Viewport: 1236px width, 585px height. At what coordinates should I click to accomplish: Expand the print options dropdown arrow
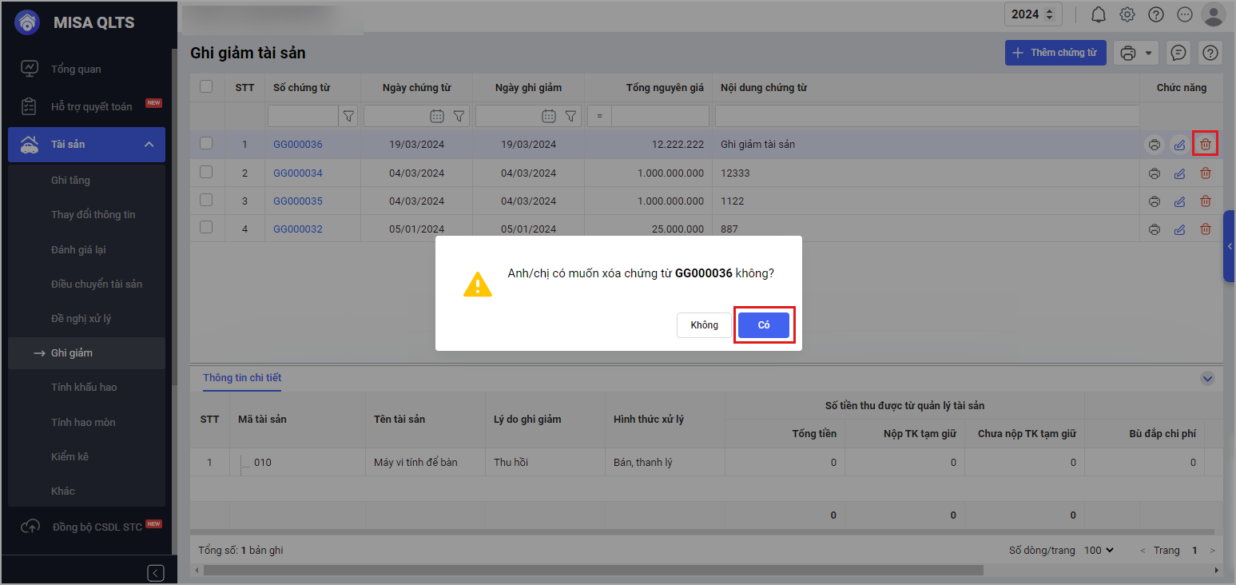coord(1149,53)
